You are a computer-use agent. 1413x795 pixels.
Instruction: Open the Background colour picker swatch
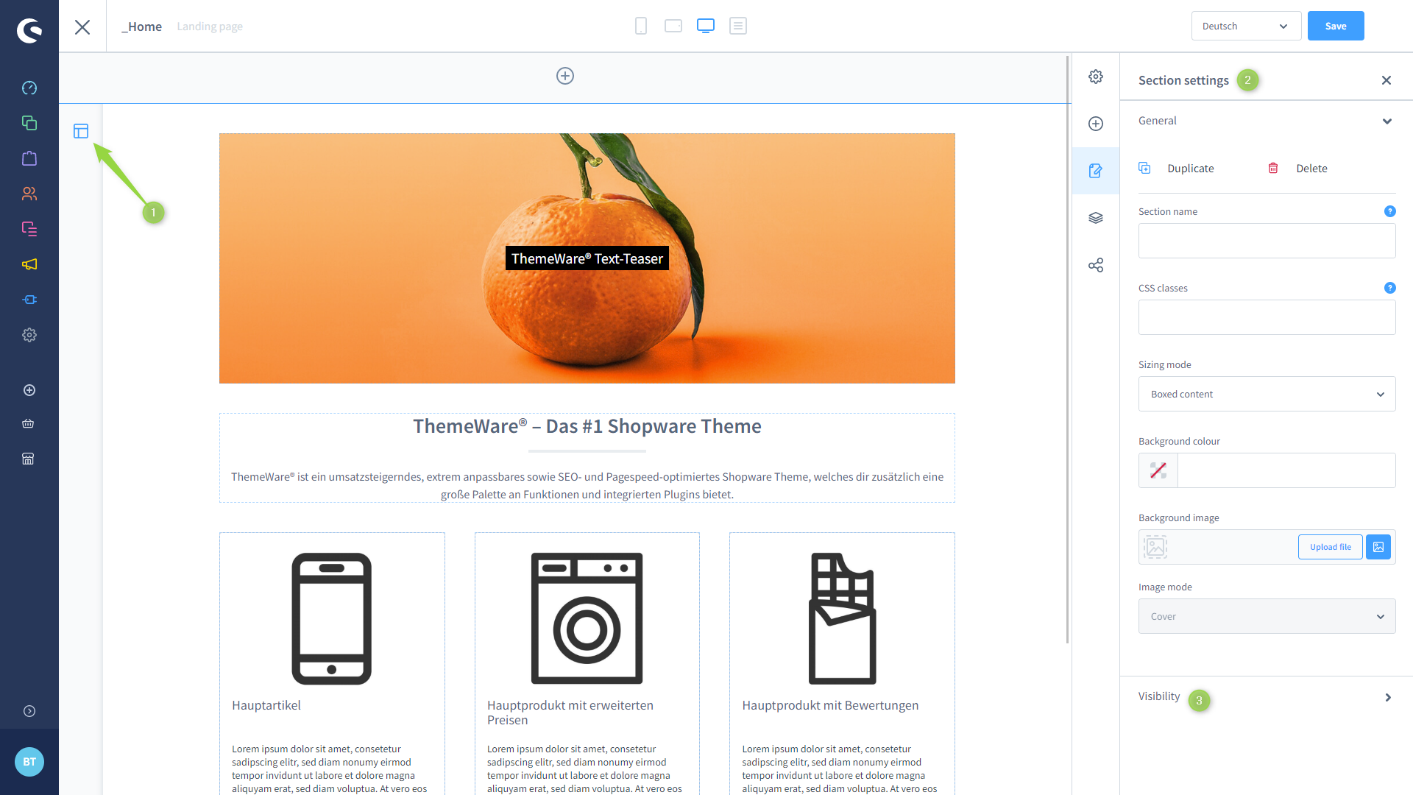[x=1158, y=470]
